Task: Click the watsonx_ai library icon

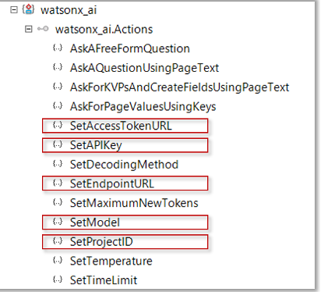Action: click(28, 9)
